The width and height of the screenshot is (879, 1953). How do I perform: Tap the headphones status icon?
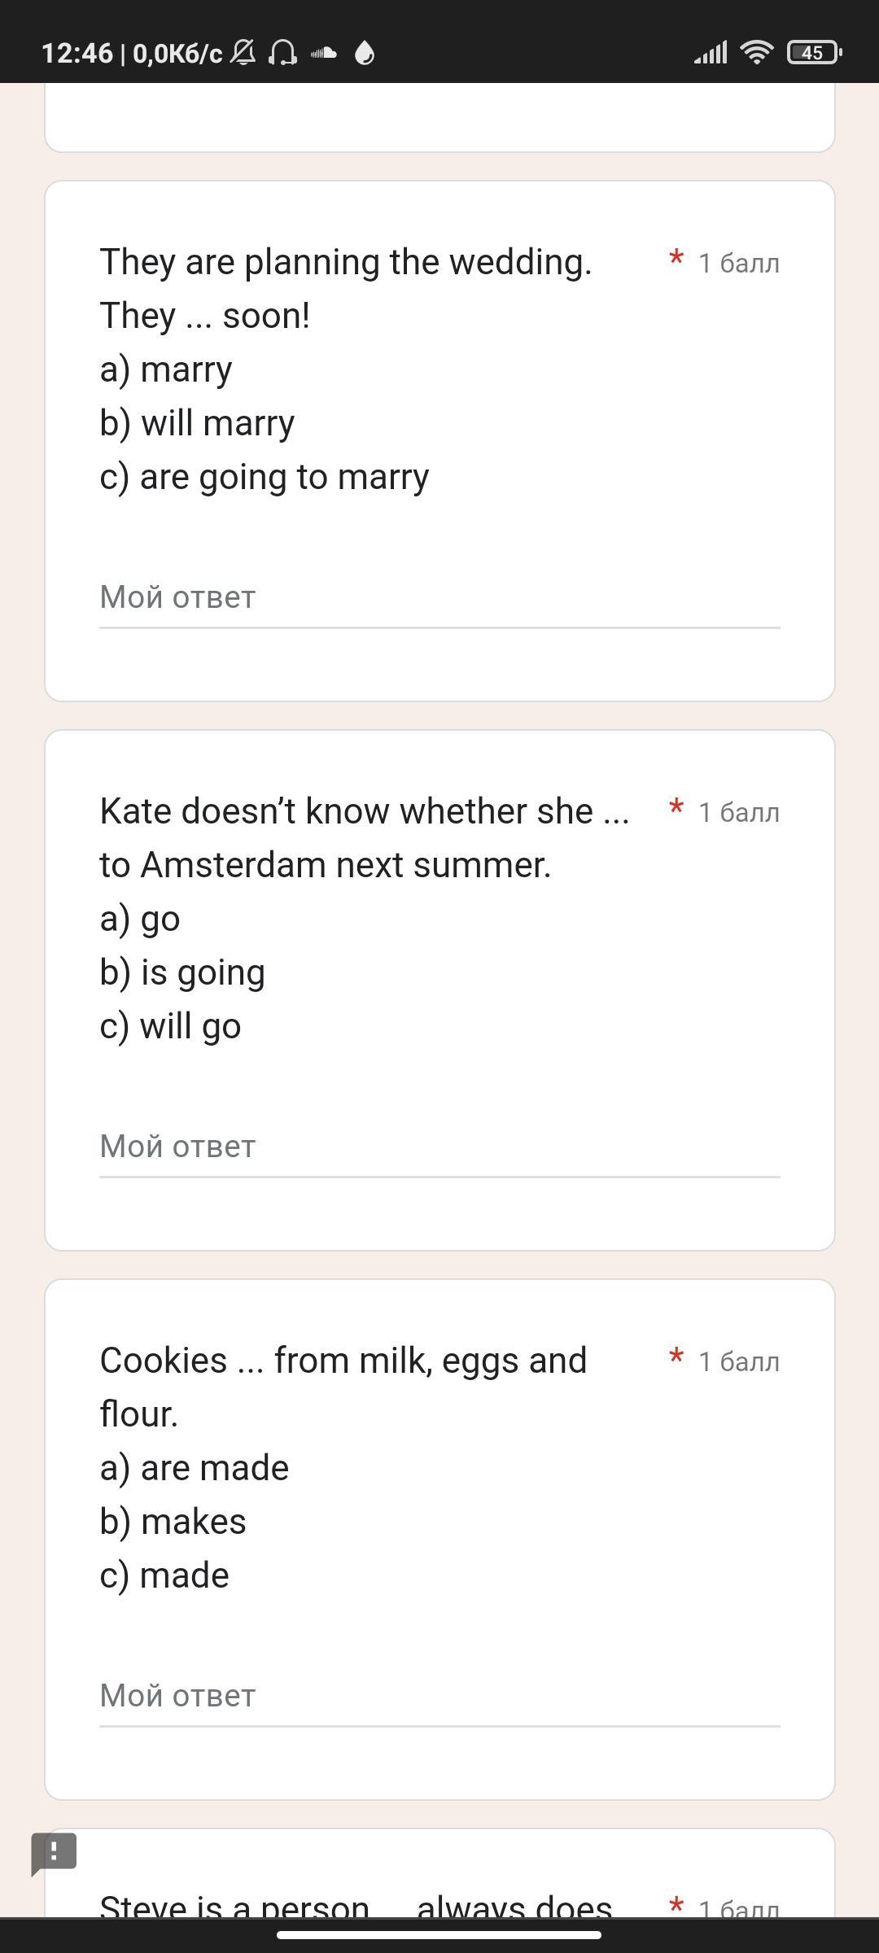pos(282,54)
